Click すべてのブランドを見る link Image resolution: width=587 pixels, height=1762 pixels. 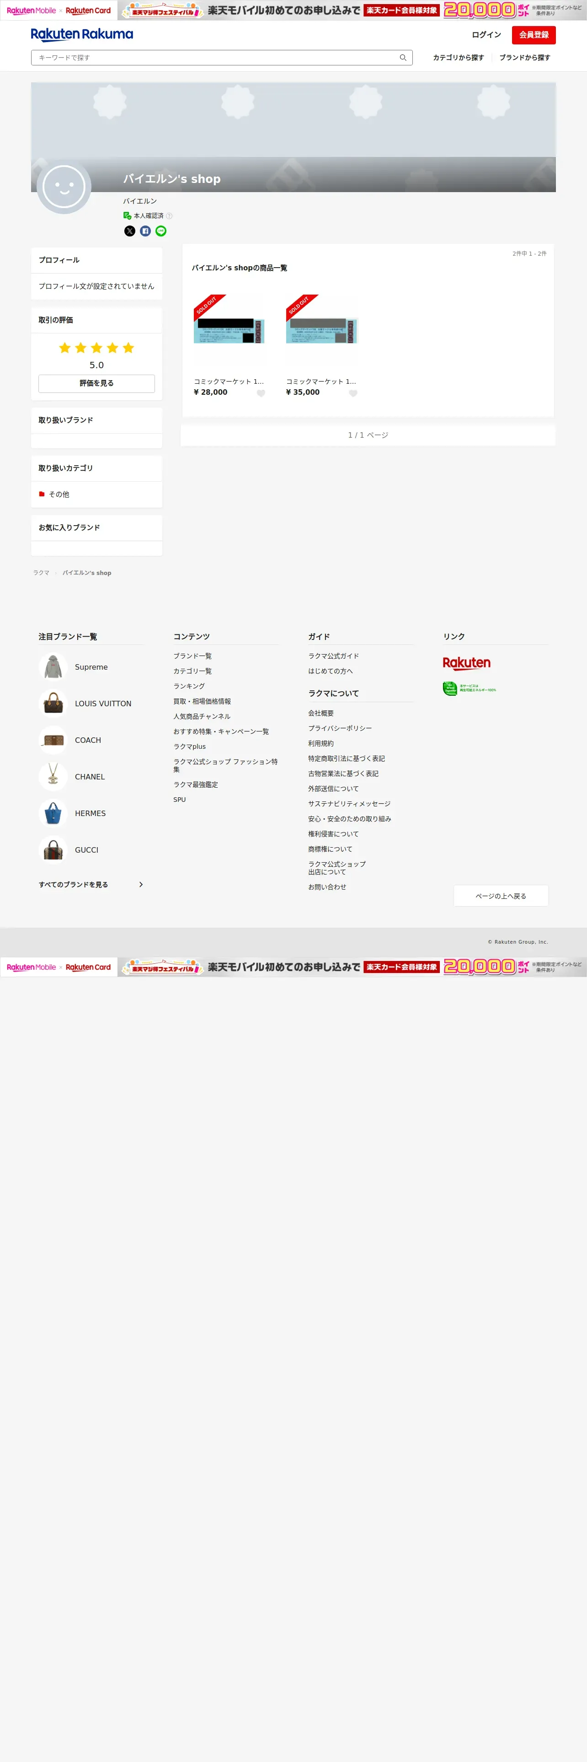coord(73,884)
